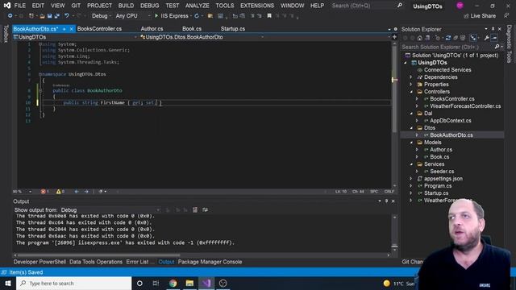Click navigate back arrow in editor status
The height and width of the screenshot is (290, 516).
point(77,192)
